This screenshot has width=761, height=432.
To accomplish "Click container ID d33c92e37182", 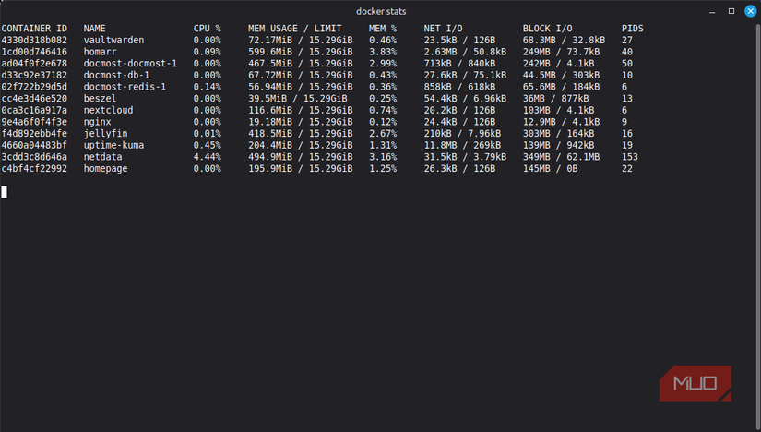I will 34,75.
